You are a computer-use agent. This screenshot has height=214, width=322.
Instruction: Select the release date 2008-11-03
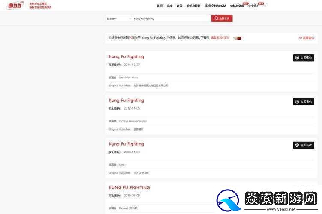132,152
